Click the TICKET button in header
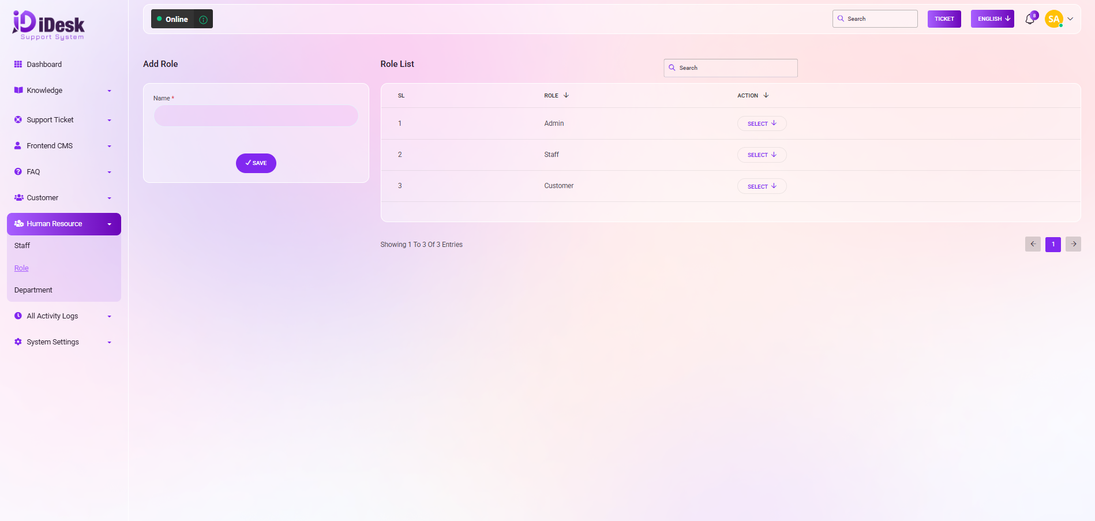This screenshot has height=521, width=1095. [944, 19]
